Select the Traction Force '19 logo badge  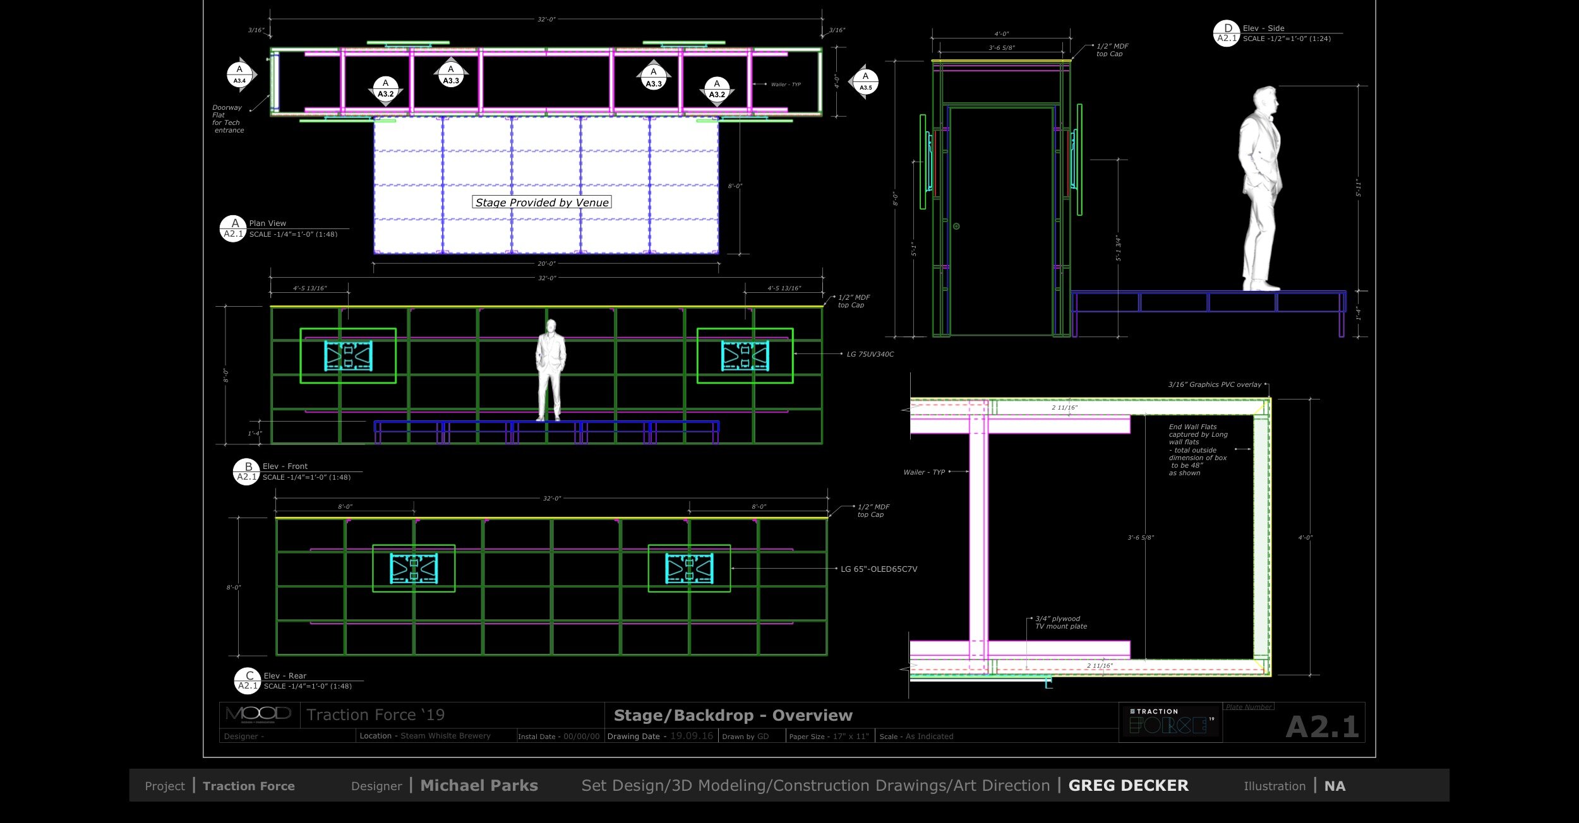click(1172, 723)
